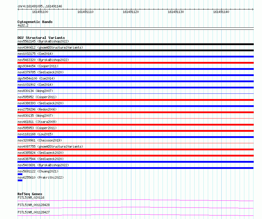This screenshot has width=262, height=219.
Task: Select variant nsv595952 (Cooper2011)
Action: click(x=37, y=97)
